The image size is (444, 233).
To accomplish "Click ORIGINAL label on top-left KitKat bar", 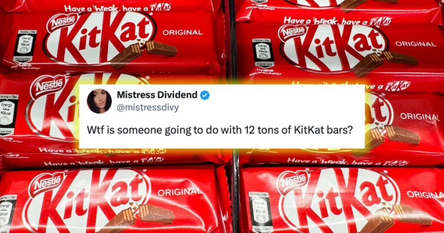I will 183,32.
